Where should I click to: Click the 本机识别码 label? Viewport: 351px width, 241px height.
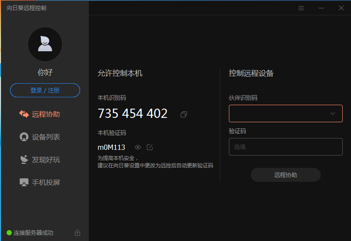[112, 98]
